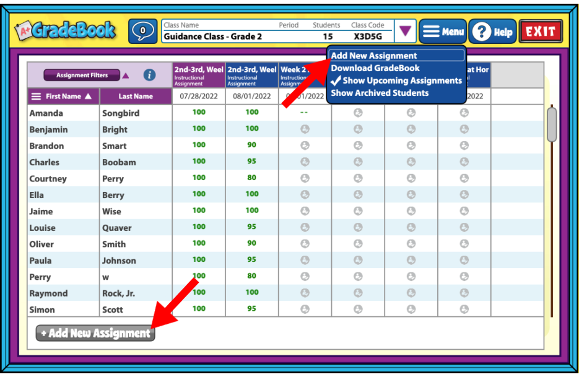
Task: Click Oliver Smith's grade of 90
Action: (x=252, y=243)
